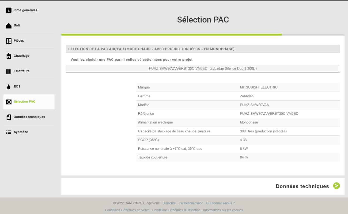This screenshot has height=214, width=348.
Task: Expand the PUHZ-SHW80VAA Zubadan Silence Duo selector
Action: click(203, 68)
